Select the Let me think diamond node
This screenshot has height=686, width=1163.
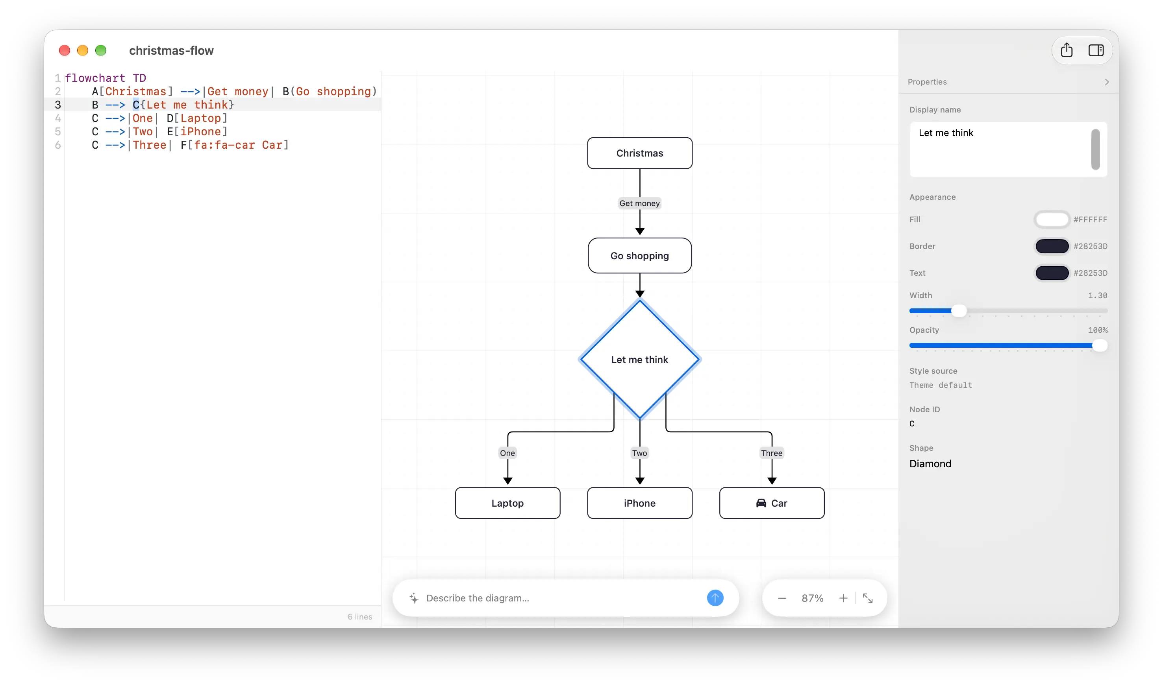pos(639,359)
